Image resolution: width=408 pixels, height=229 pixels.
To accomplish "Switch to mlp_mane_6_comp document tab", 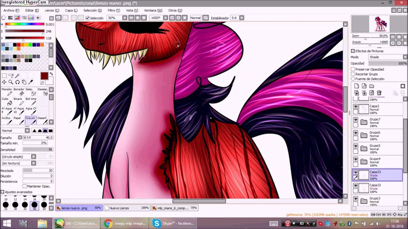I will coord(175,208).
